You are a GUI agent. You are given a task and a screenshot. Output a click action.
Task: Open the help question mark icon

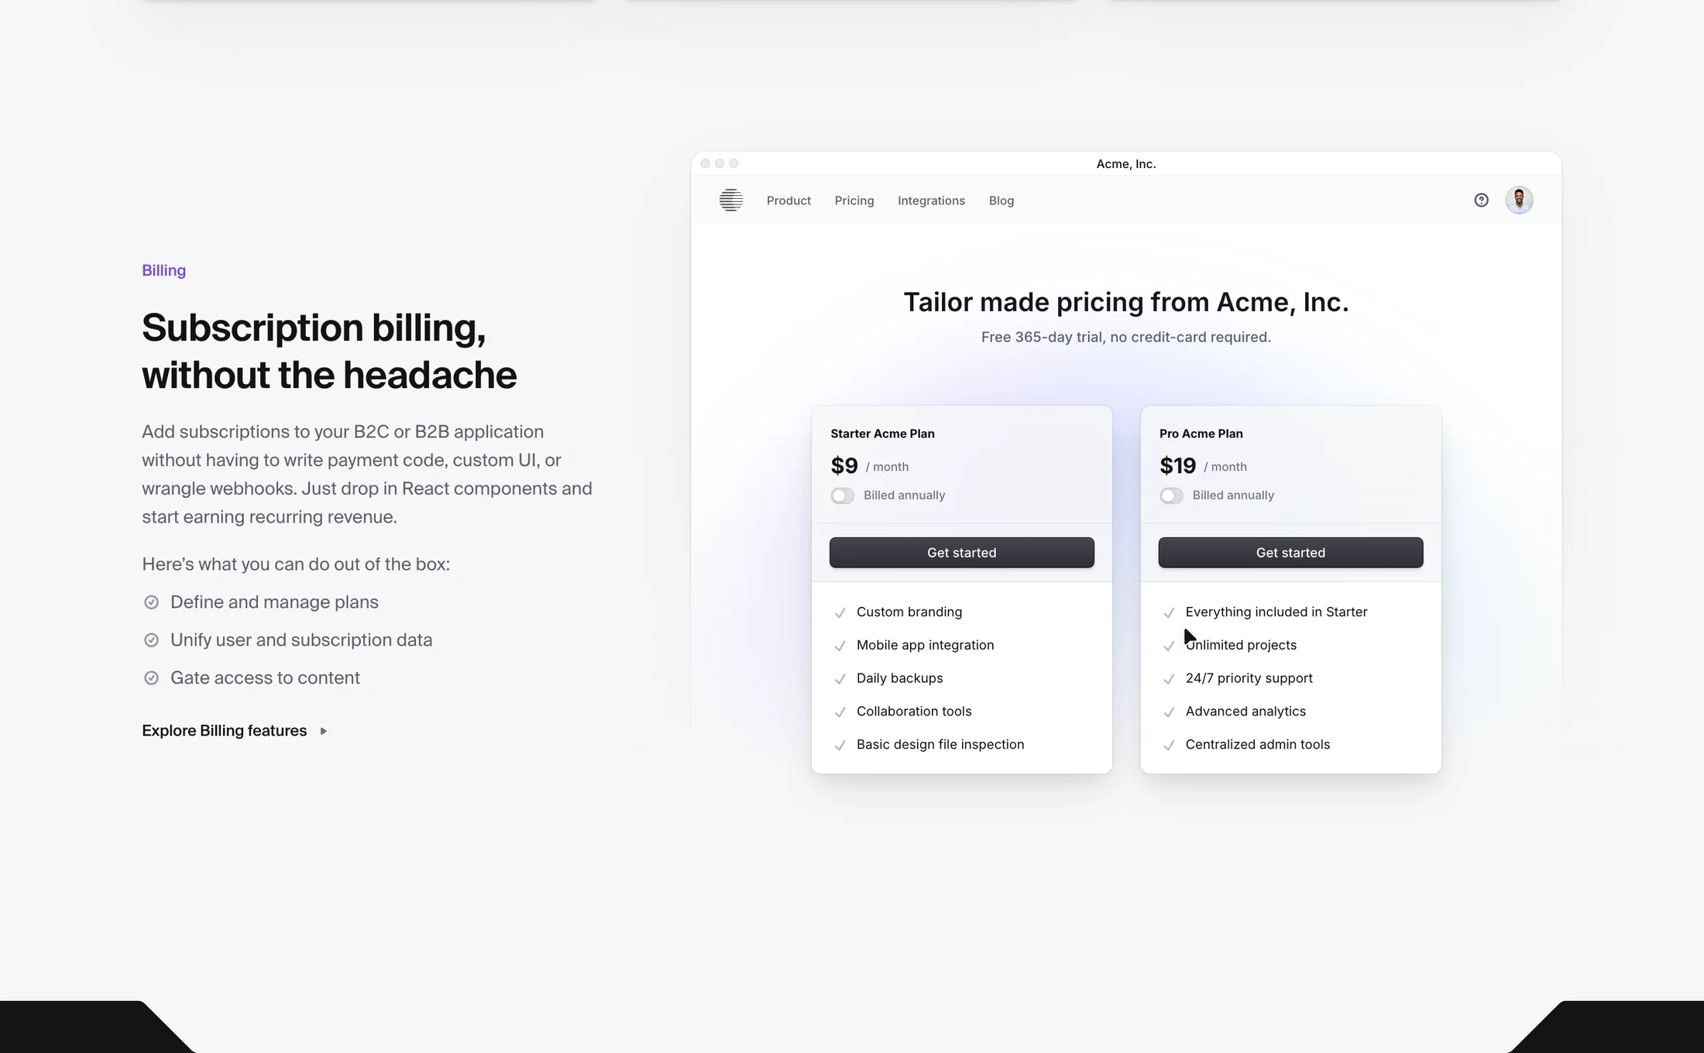click(1481, 201)
